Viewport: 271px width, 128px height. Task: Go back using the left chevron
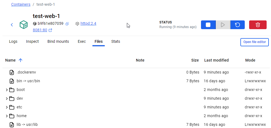pyautogui.click(x=12, y=25)
